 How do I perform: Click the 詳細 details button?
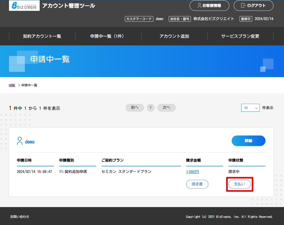tap(249, 141)
